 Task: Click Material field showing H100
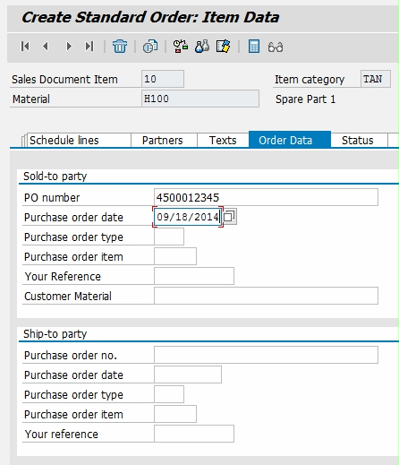coord(200,99)
